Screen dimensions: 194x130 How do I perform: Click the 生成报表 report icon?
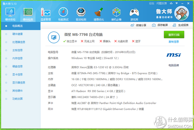coord(174,25)
